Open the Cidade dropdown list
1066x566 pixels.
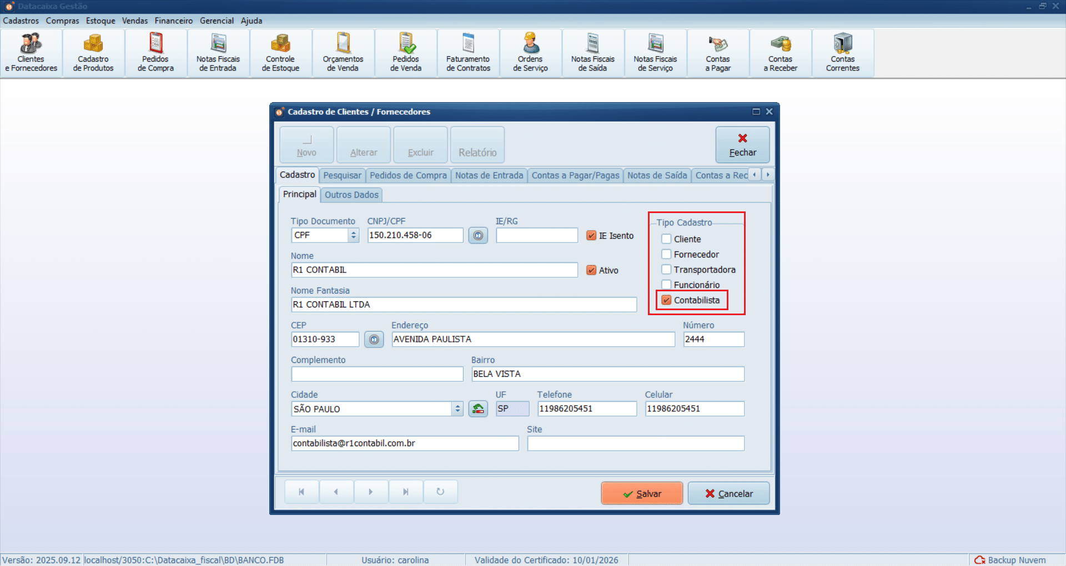coord(457,409)
